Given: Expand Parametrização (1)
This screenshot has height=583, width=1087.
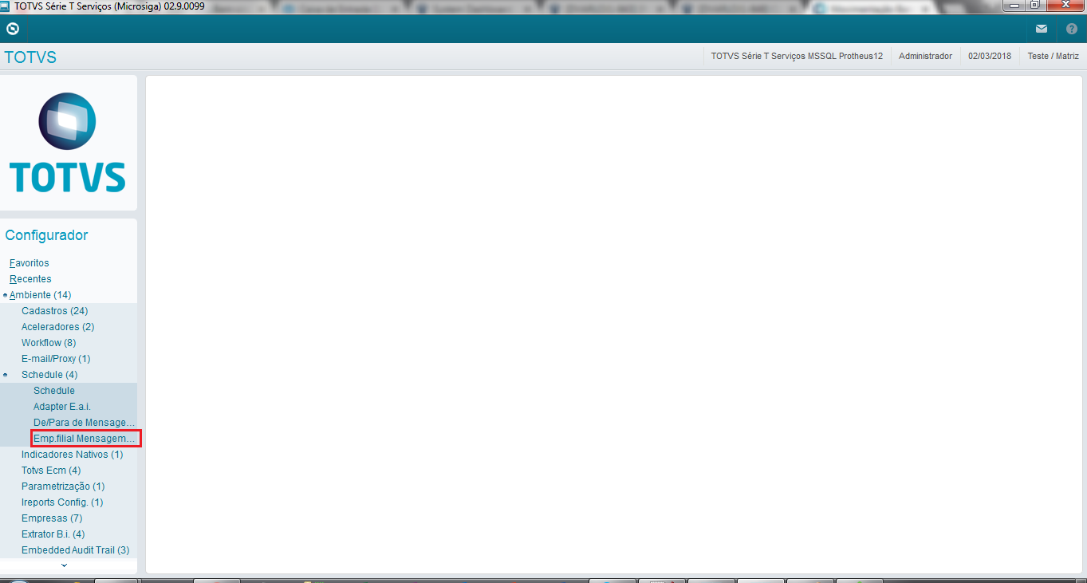Looking at the screenshot, I should (63, 486).
